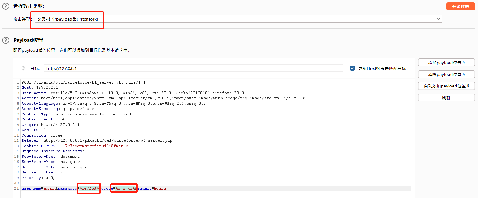Click the 刷新 button
Viewport: 478px width, 198px height.
(x=446, y=98)
